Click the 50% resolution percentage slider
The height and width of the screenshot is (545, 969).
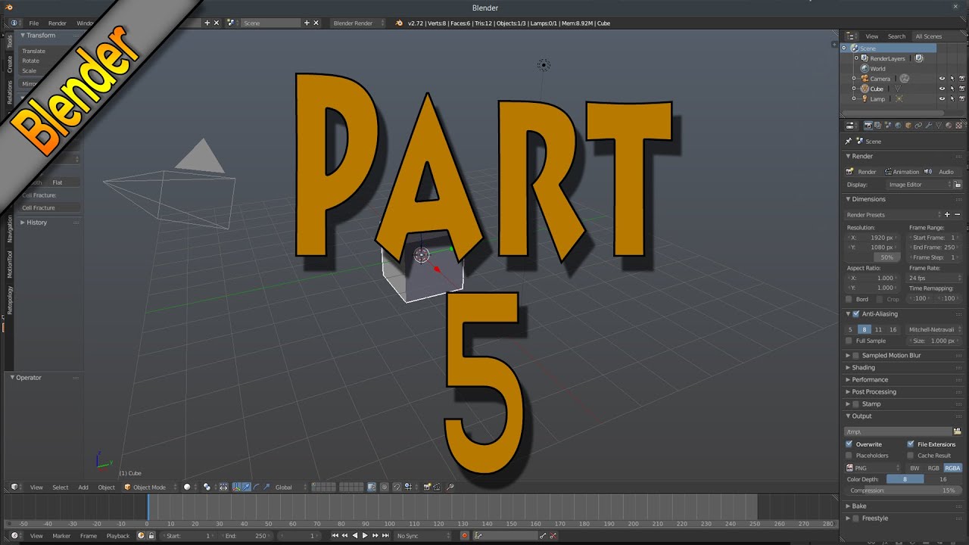pos(874,257)
